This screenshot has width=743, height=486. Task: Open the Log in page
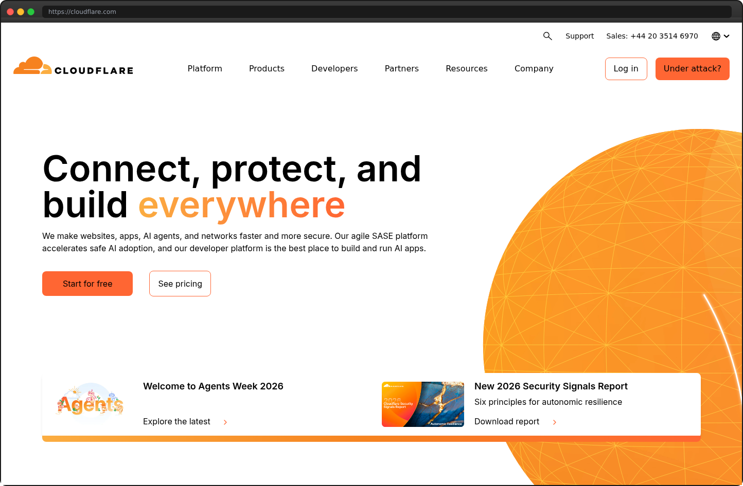tap(626, 68)
